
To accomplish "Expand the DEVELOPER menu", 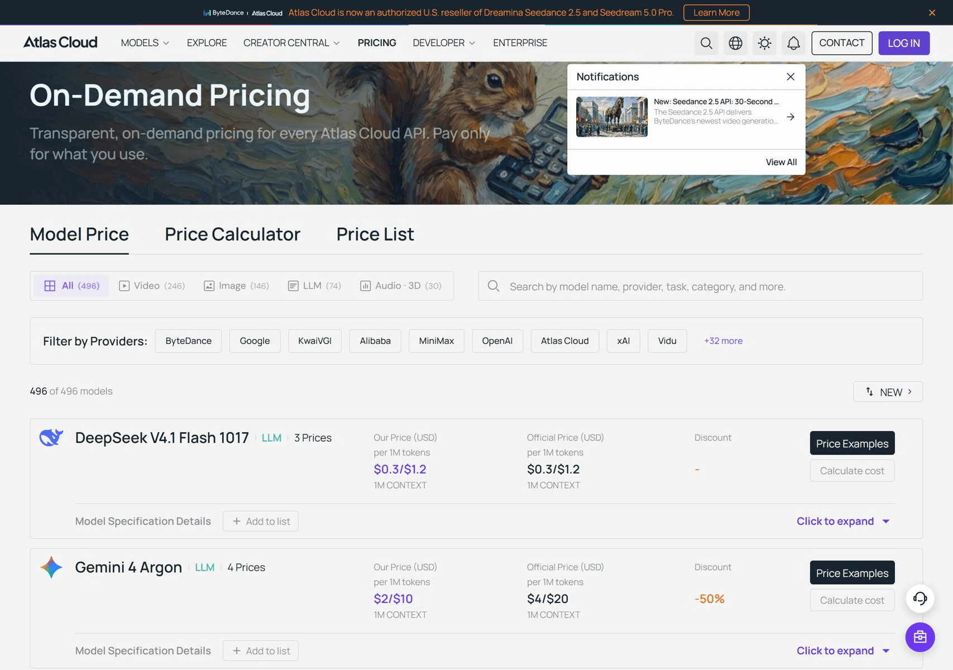I will tap(444, 43).
